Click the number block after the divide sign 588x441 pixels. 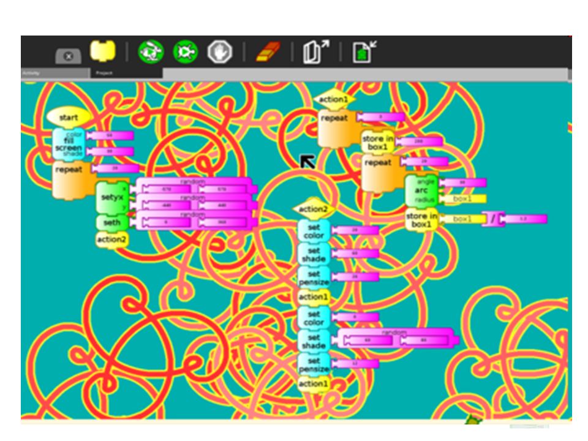(x=523, y=219)
